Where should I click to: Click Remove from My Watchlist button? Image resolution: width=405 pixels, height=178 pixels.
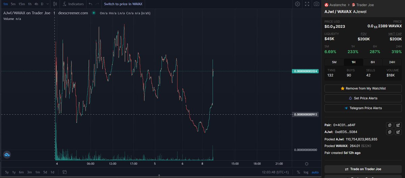(x=363, y=88)
